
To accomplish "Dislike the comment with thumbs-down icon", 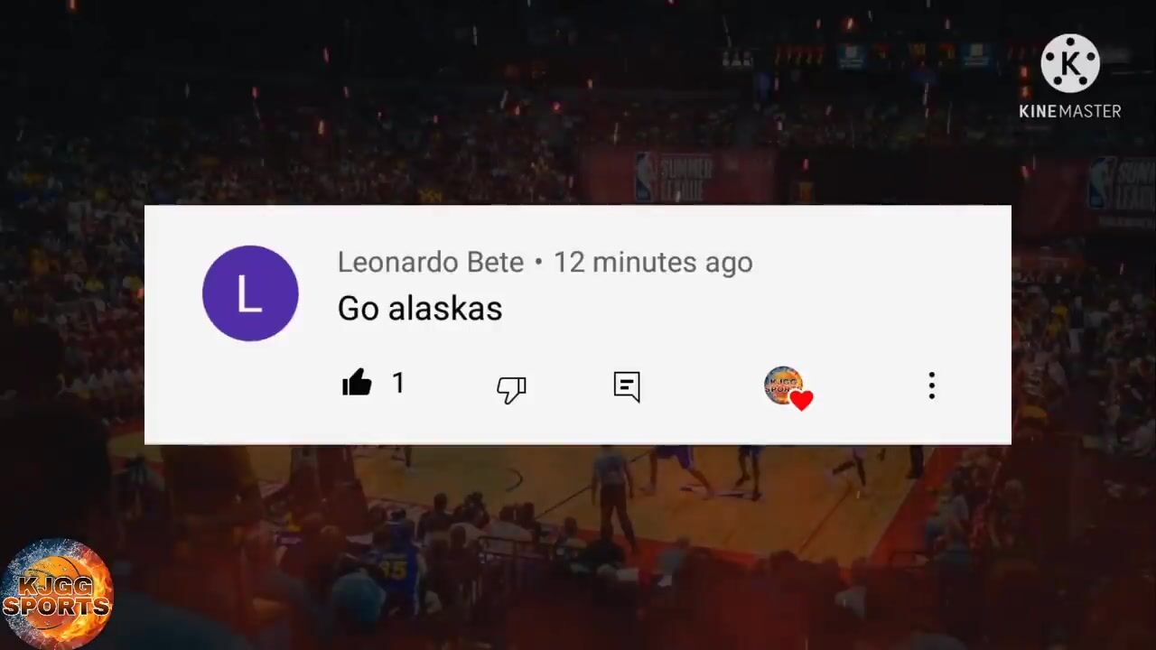I will [511, 389].
